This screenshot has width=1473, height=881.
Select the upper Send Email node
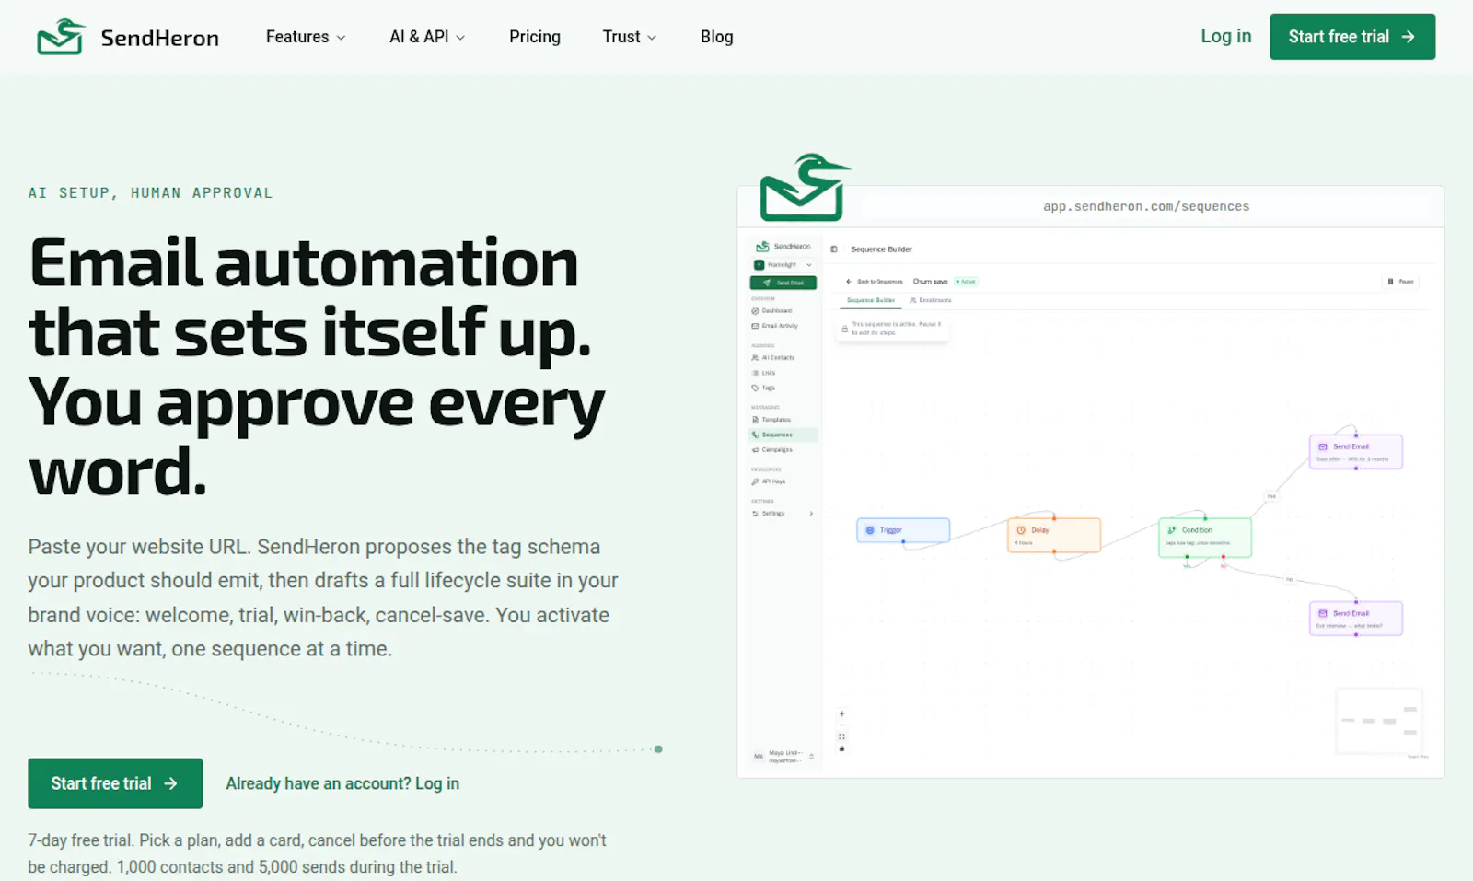pos(1356,452)
